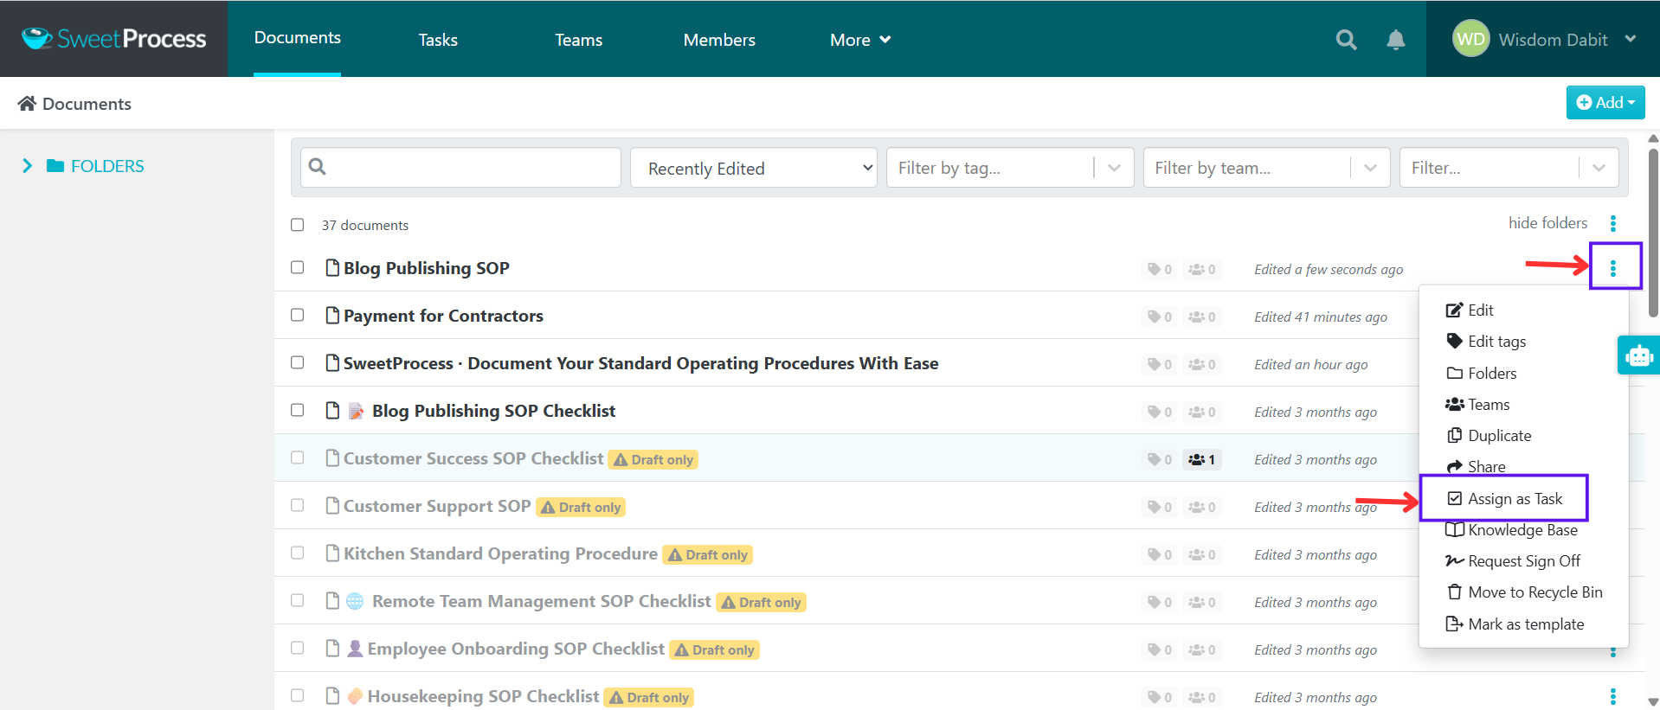Screen dimensions: 1660x710
Task: Open three-dot menu beside hide folders
Action: (x=1612, y=224)
